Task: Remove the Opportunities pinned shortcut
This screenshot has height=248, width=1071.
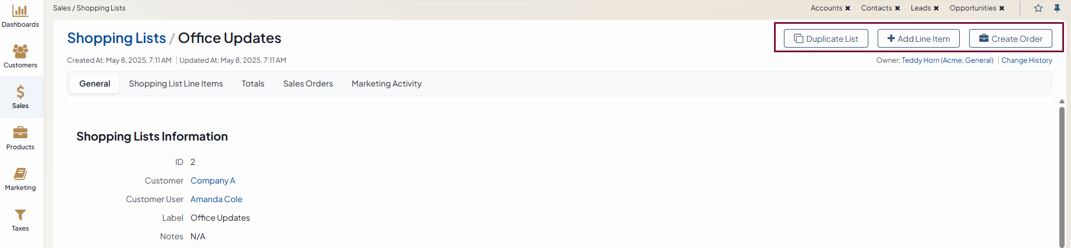Action: click(x=1002, y=8)
